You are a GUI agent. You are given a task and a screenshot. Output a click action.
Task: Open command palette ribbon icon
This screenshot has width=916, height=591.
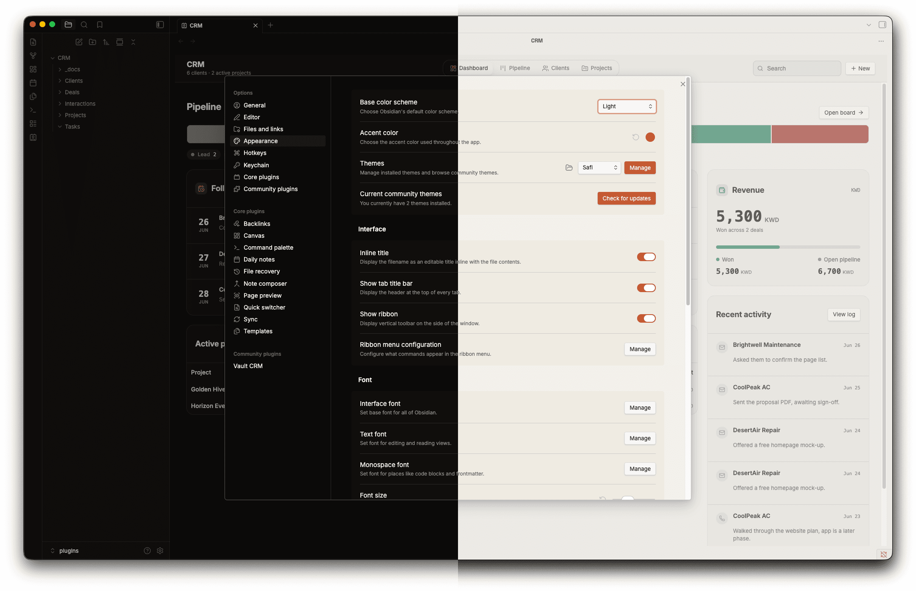33,110
